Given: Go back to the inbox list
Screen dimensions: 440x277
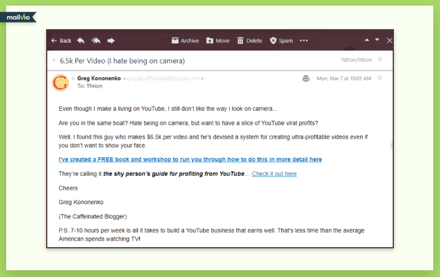Looking at the screenshot, I should click(61, 40).
